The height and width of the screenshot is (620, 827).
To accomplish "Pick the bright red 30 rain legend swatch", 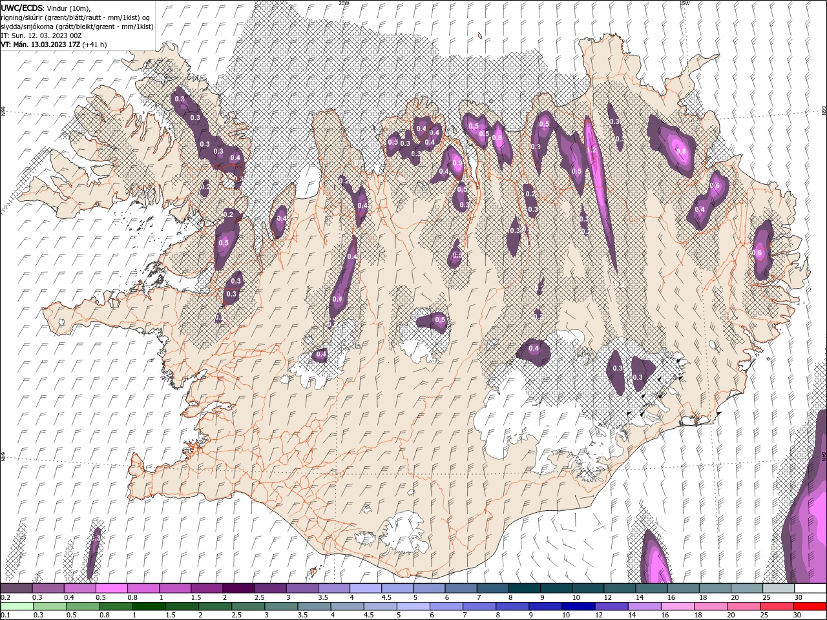I will (810, 606).
